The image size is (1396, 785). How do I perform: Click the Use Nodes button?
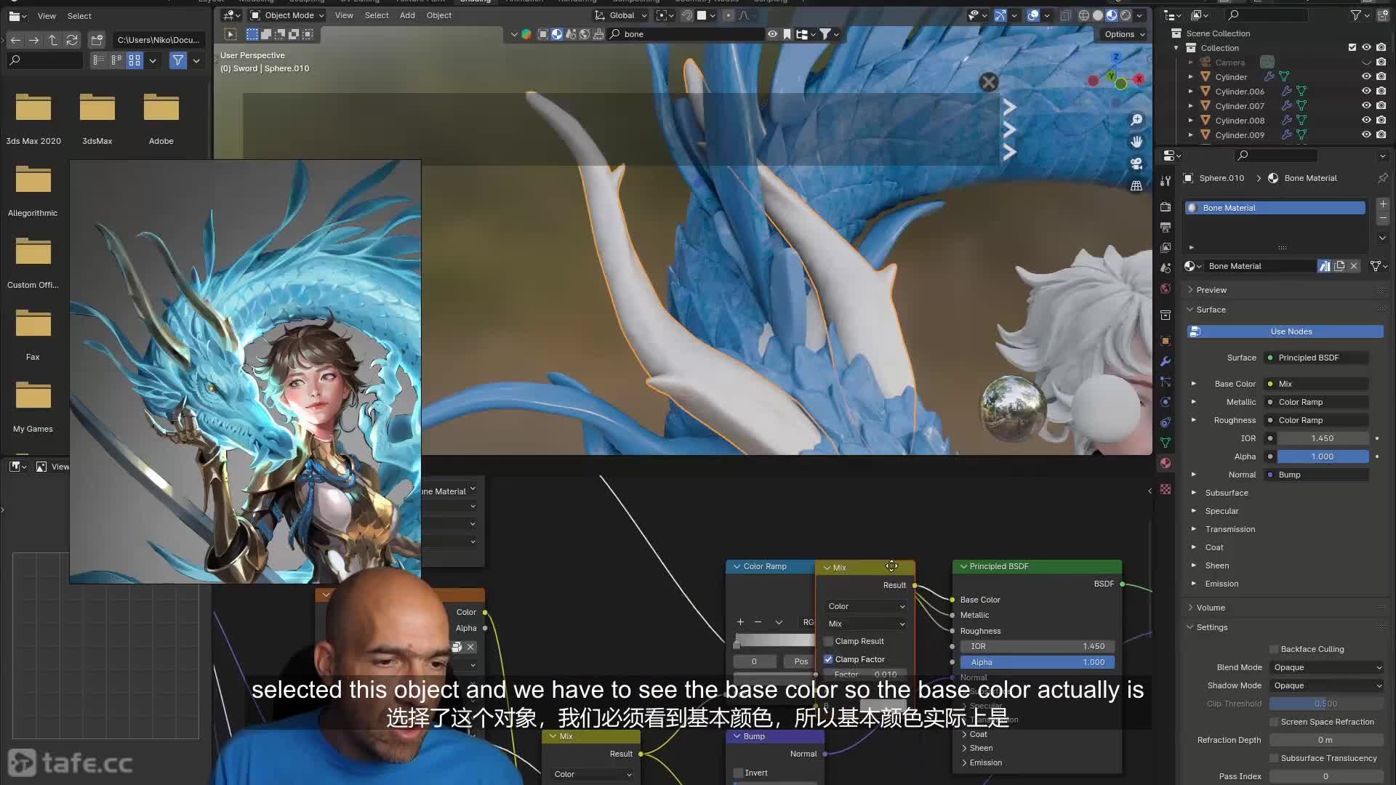pos(1285,331)
